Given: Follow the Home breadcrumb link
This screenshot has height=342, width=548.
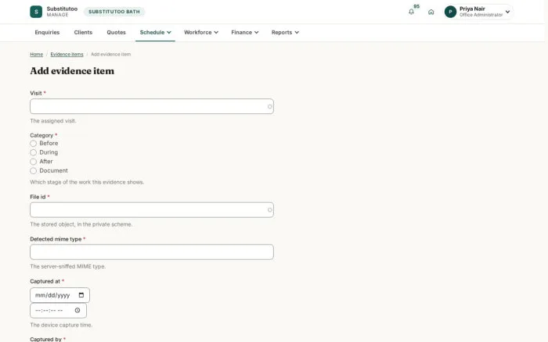Looking at the screenshot, I should [x=36, y=55].
